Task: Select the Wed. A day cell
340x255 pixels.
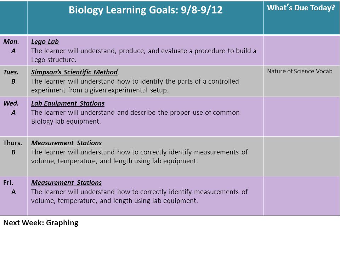Action: pos(14,117)
